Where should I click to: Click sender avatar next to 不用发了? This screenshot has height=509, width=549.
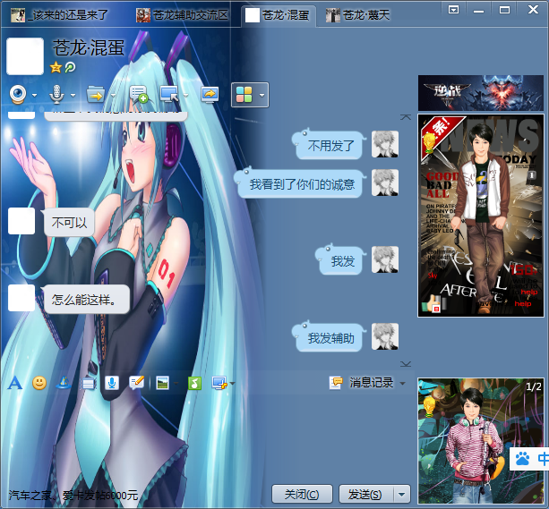pos(385,144)
